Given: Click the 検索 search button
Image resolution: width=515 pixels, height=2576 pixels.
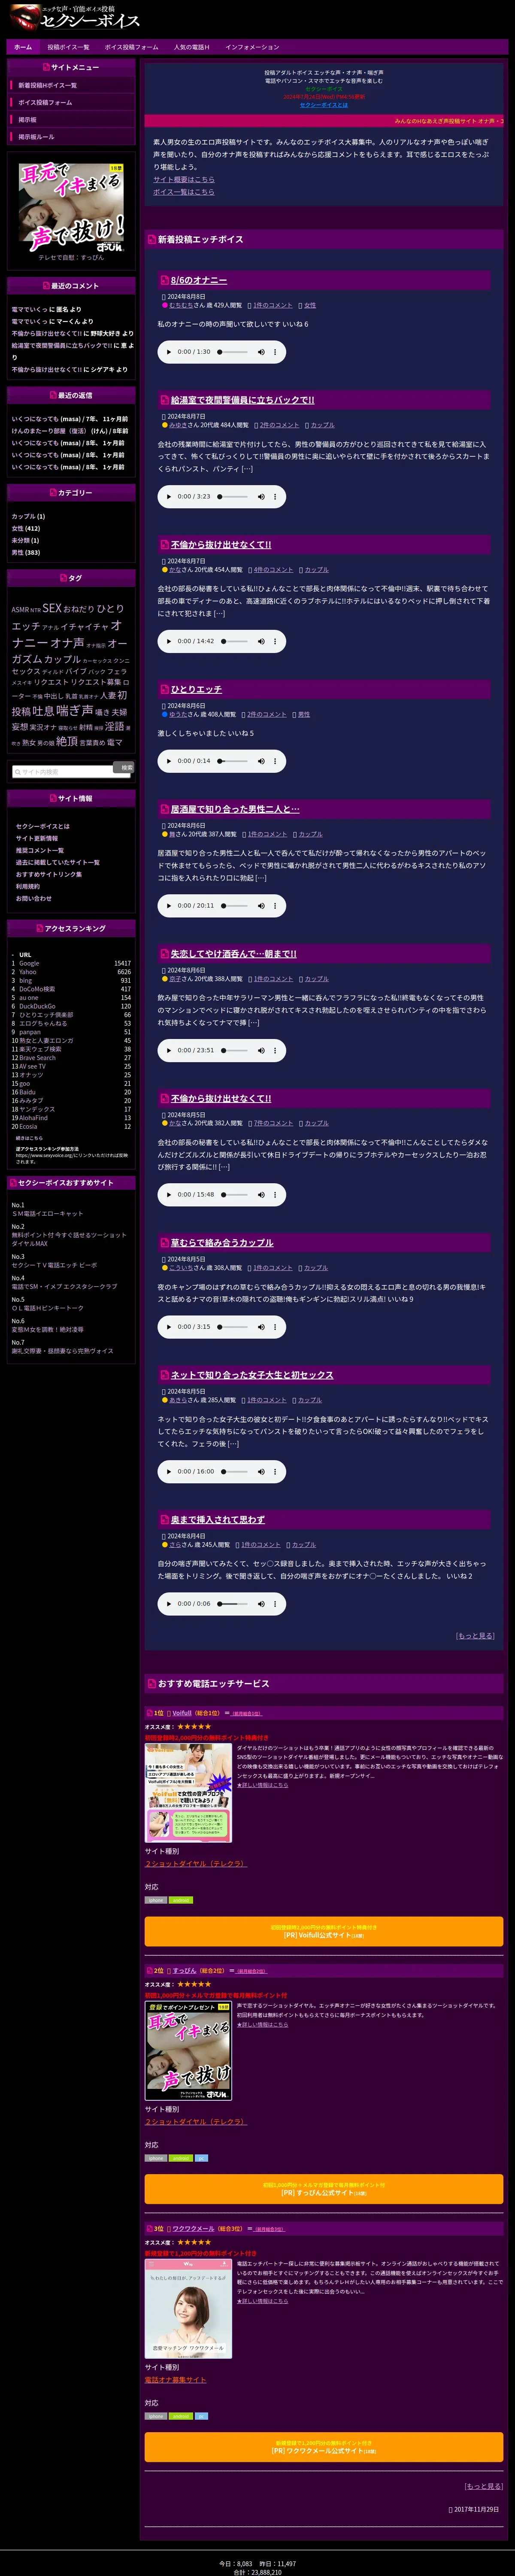Looking at the screenshot, I should [x=124, y=768].
